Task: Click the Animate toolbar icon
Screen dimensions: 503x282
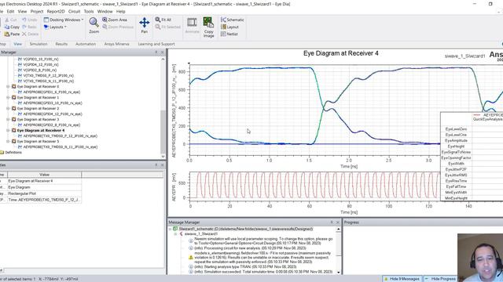Action: pyautogui.click(x=192, y=23)
